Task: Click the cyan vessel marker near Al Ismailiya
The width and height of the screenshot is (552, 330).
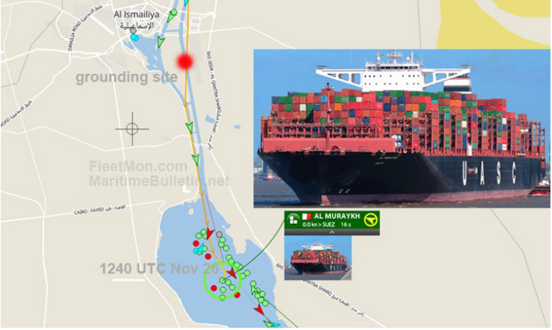Action: point(135,37)
